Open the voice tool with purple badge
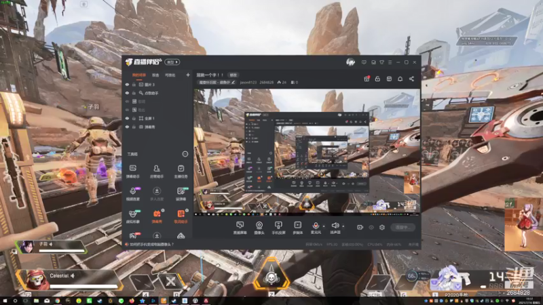Image resolution: width=543 pixels, height=305 pixels. (132, 194)
